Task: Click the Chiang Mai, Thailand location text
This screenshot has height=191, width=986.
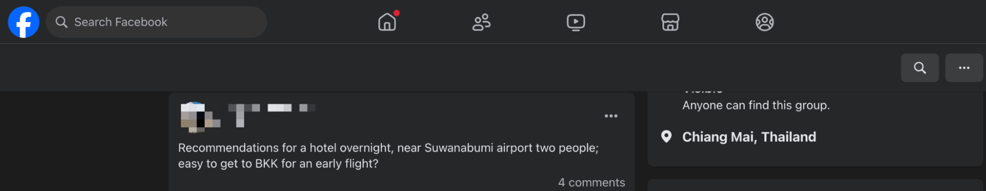Action: [749, 137]
